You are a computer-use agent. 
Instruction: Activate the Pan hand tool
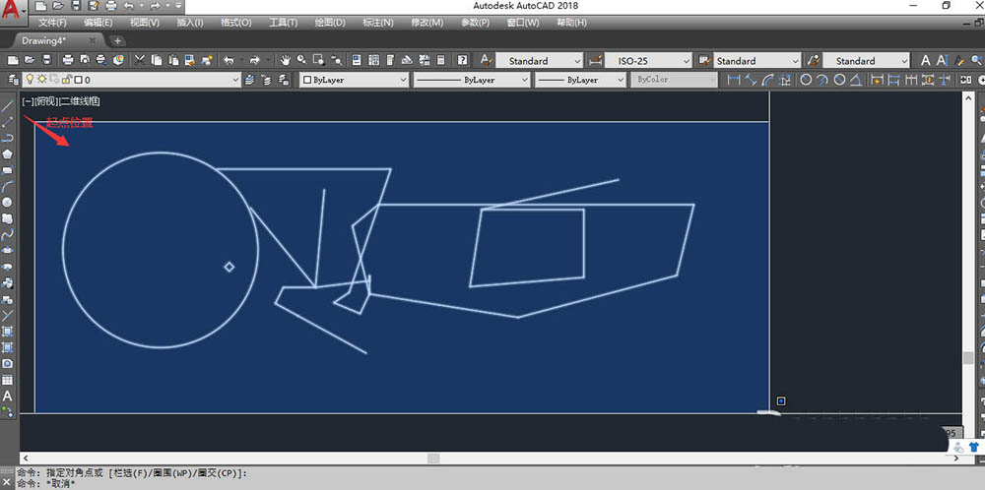pyautogui.click(x=286, y=60)
